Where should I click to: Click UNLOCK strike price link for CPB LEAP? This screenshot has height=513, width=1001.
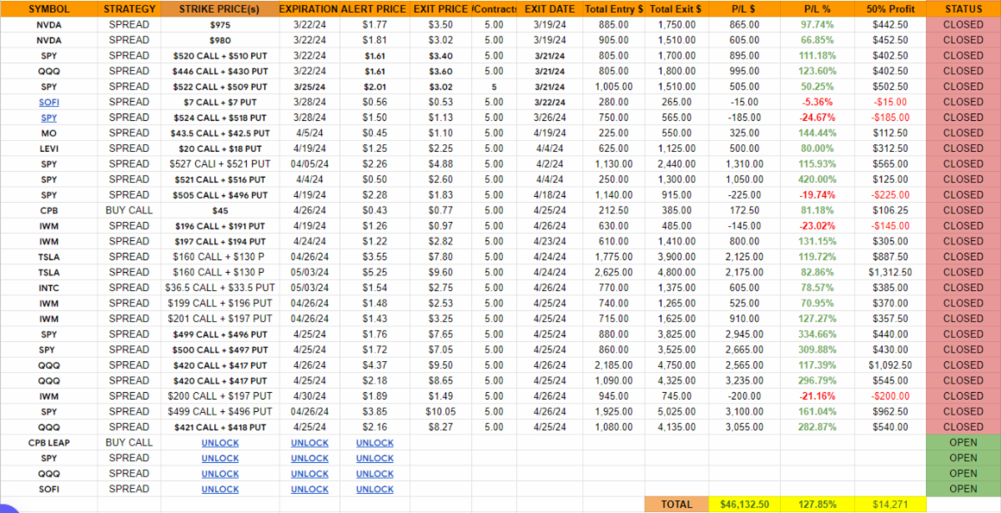220,443
